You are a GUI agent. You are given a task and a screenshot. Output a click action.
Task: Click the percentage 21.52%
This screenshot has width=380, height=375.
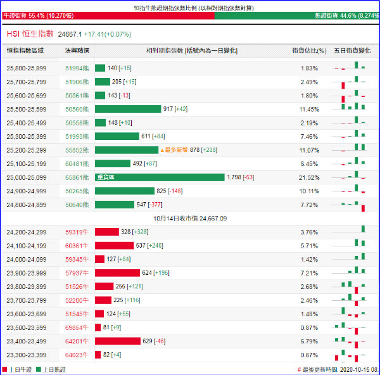point(309,178)
